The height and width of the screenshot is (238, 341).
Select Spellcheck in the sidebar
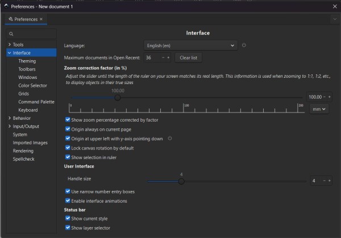(x=23, y=159)
